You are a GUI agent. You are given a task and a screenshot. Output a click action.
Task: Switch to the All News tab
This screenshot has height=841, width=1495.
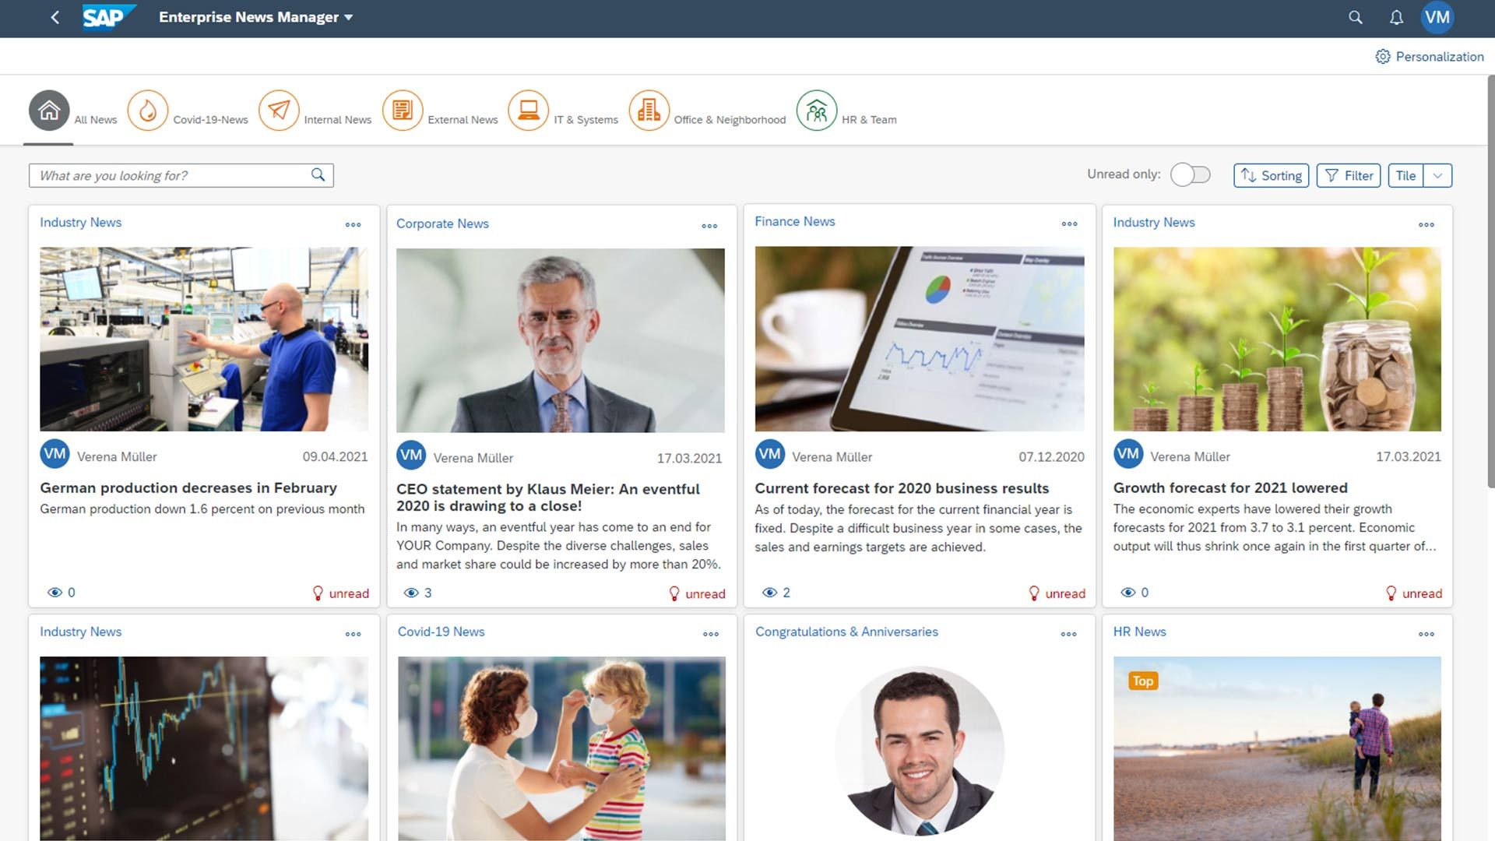click(49, 111)
